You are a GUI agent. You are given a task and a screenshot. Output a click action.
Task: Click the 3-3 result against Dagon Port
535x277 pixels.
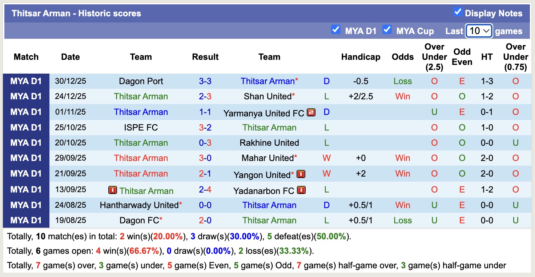pyautogui.click(x=205, y=81)
